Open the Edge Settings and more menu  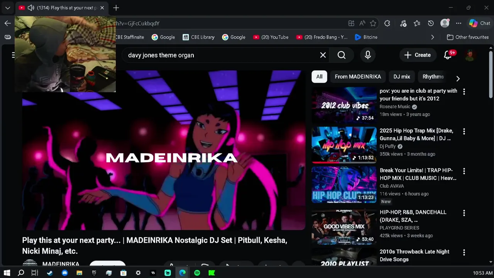click(458, 23)
